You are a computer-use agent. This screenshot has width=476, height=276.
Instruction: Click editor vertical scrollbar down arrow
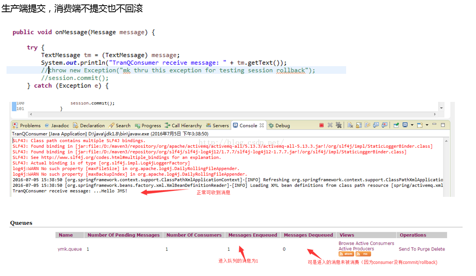point(441,108)
